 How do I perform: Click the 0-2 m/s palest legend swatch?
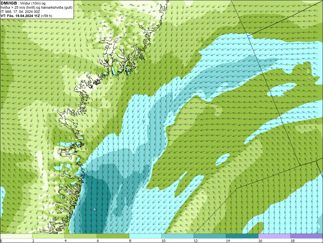16,236
